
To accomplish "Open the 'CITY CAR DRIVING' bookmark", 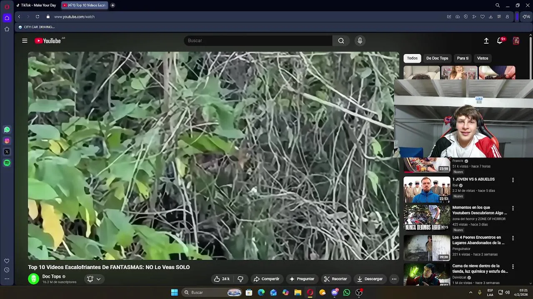I will point(37,27).
